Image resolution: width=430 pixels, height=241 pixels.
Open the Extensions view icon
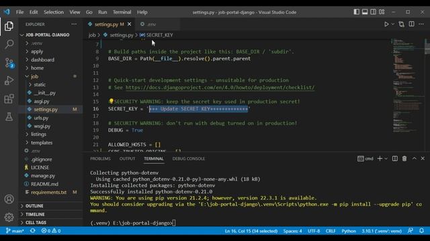[9, 98]
